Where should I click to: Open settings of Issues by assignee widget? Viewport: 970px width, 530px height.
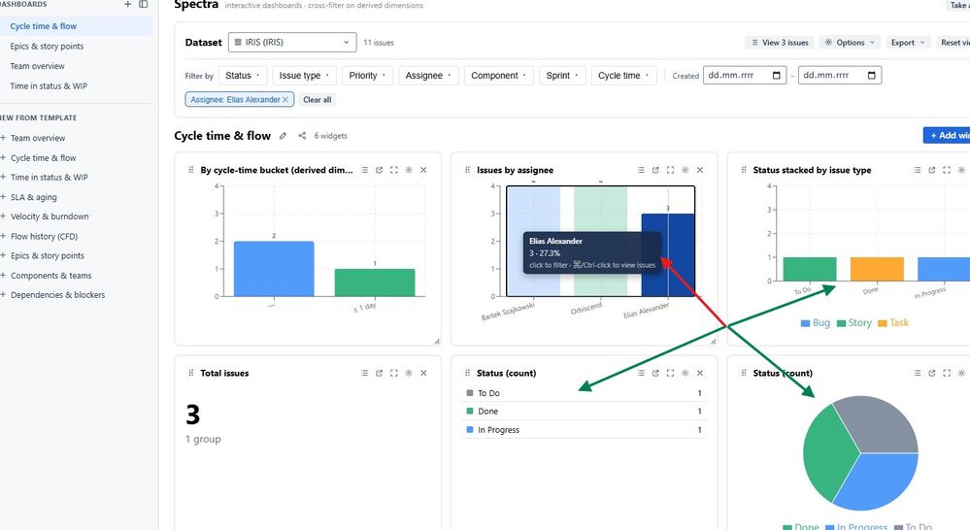pos(686,170)
